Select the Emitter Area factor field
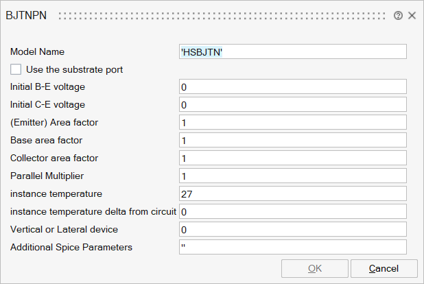The width and height of the screenshot is (424, 284). 292,123
